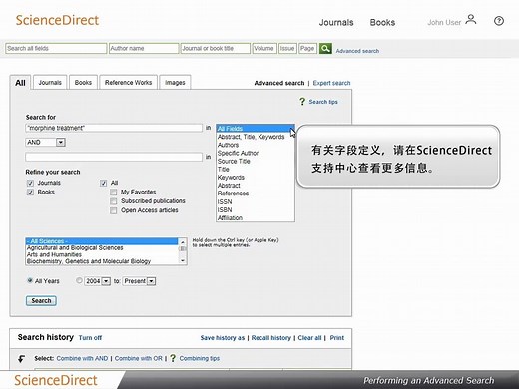Click the subject list scrollbar up arrow
519x389 pixels.
[183, 241]
